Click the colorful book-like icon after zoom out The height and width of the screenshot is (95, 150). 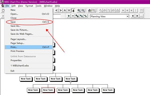[x=90, y=10]
